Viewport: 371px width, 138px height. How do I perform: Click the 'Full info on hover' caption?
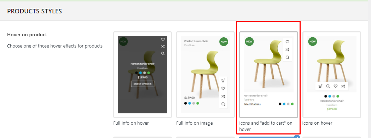(x=131, y=123)
